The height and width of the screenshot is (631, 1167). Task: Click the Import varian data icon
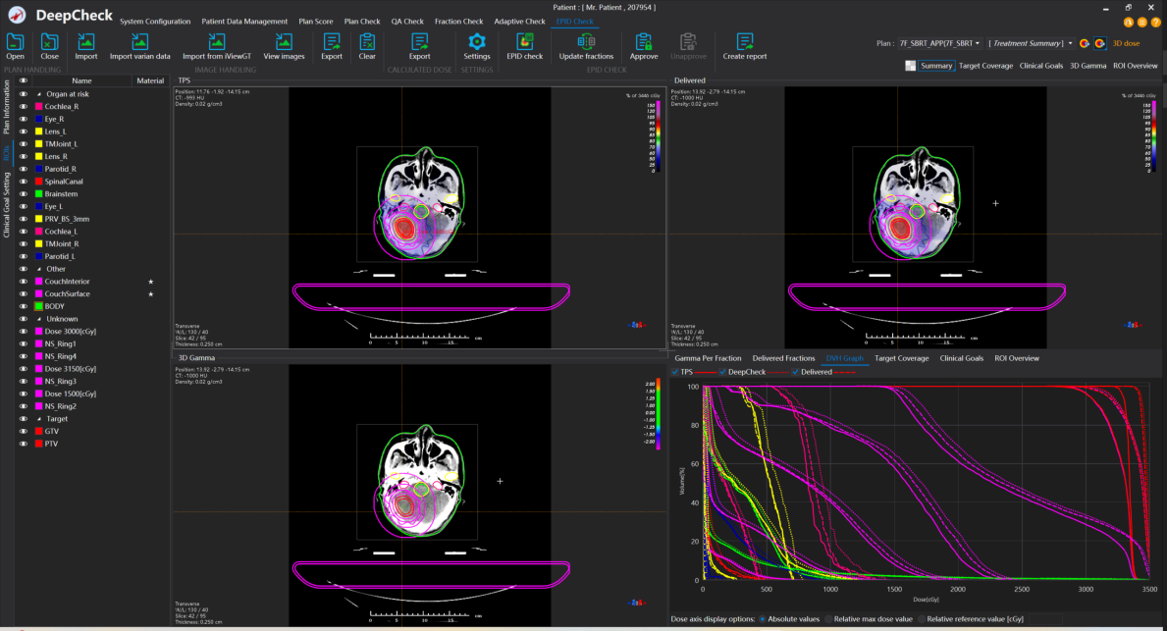[139, 41]
